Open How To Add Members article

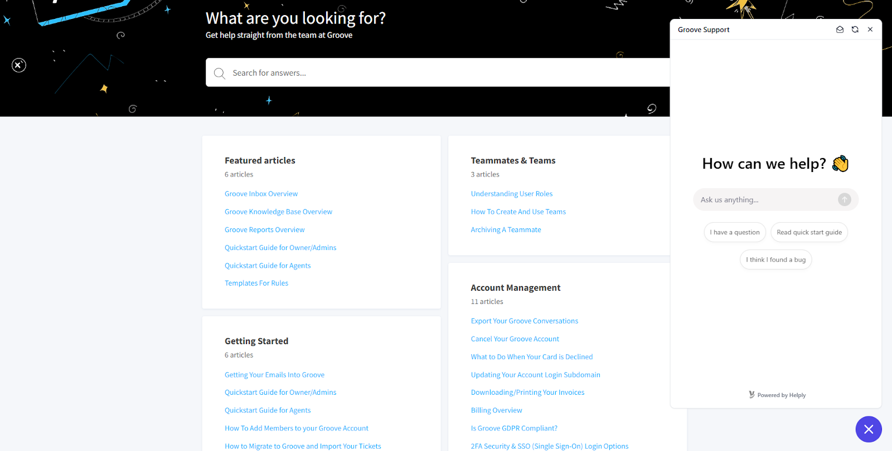296,428
